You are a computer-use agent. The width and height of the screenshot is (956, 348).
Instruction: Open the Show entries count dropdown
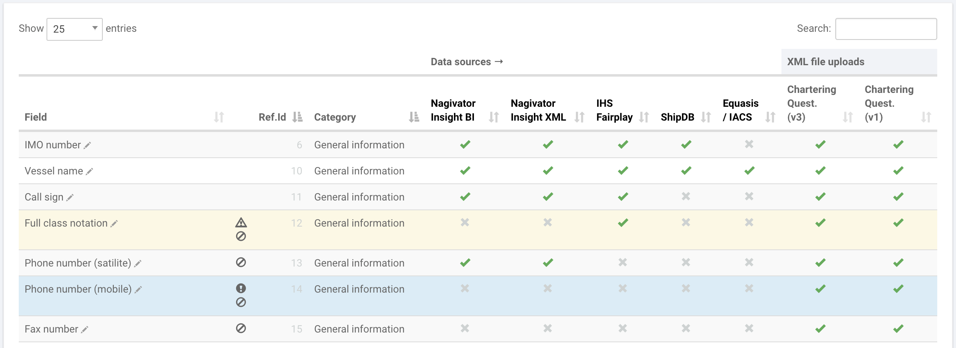pos(75,29)
